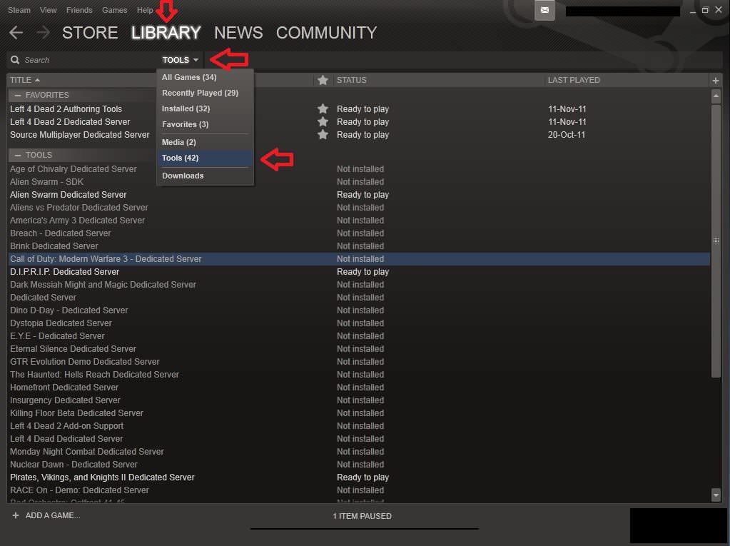Sort by the Status column
730x546 pixels.
point(352,80)
